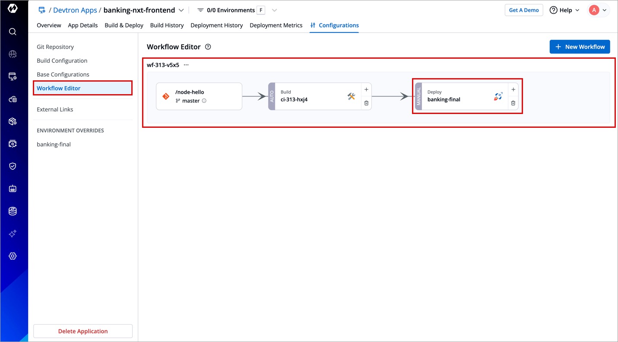Expand the banking-nxt-frontend app name dropdown
Image resolution: width=618 pixels, height=342 pixels.
tap(181, 10)
